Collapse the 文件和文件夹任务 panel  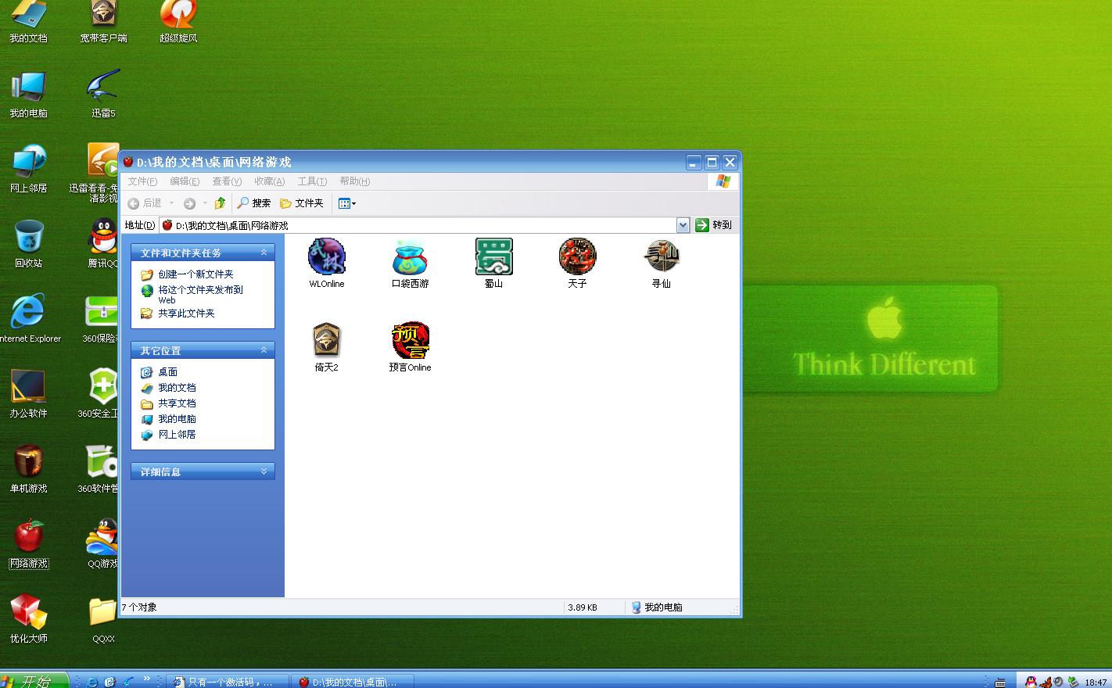(264, 253)
